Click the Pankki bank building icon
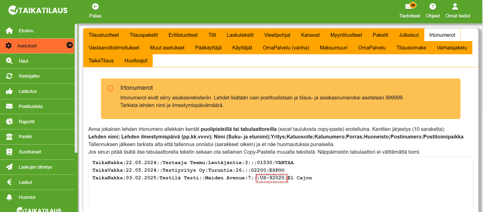483x212 pixels. (9, 137)
